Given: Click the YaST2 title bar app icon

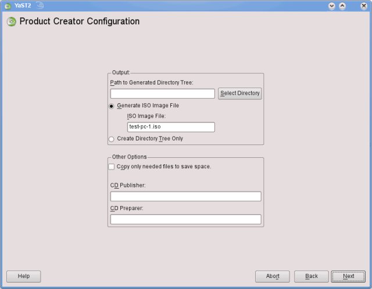Looking at the screenshot, I should pos(8,6).
